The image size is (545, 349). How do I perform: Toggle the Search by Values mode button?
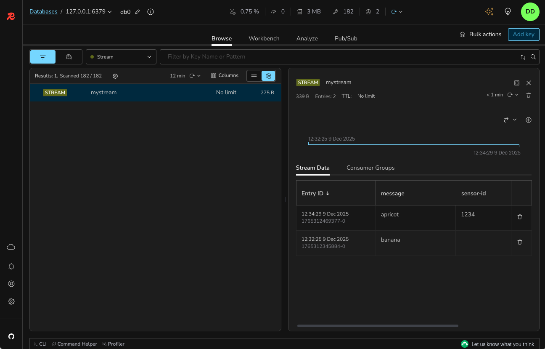tap(69, 57)
